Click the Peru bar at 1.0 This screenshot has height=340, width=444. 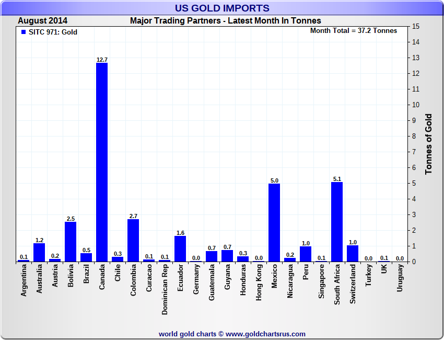click(x=306, y=254)
